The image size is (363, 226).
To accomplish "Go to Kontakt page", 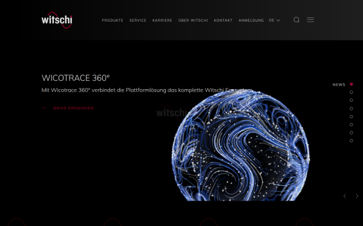I will pos(223,20).
